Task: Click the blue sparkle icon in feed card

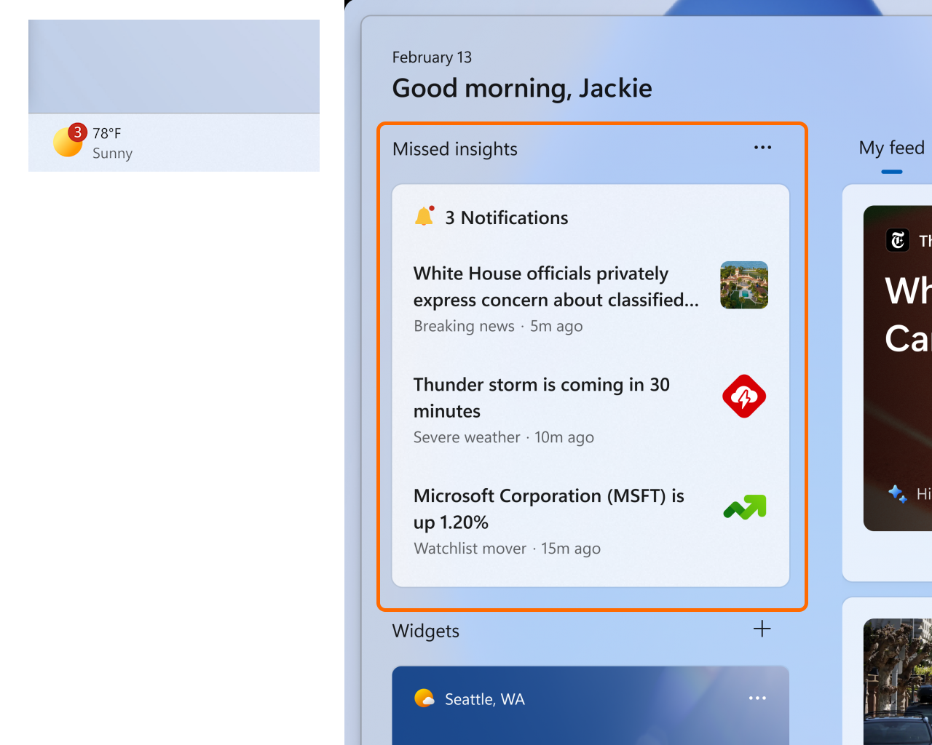Action: (898, 494)
